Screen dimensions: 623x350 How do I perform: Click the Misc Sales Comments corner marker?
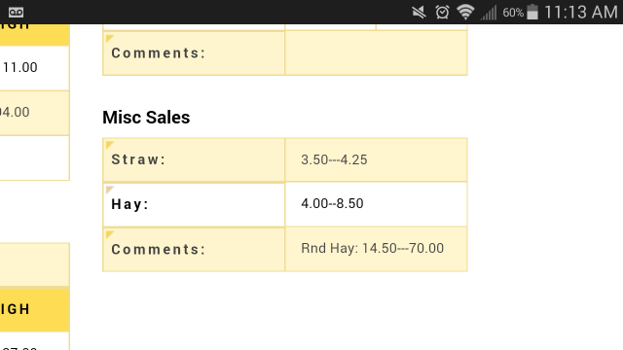coord(110,234)
